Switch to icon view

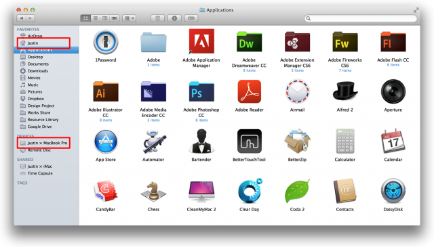(x=86, y=18)
